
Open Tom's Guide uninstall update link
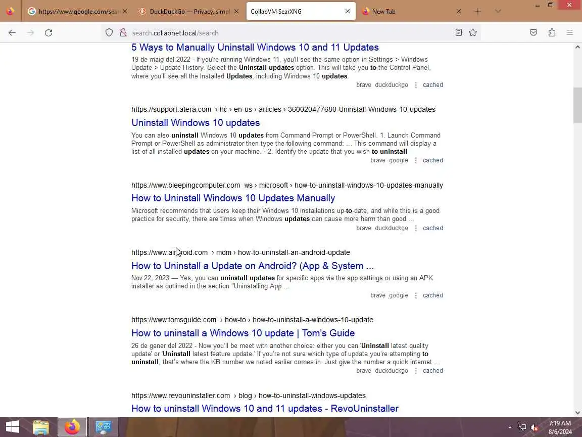coord(243,333)
